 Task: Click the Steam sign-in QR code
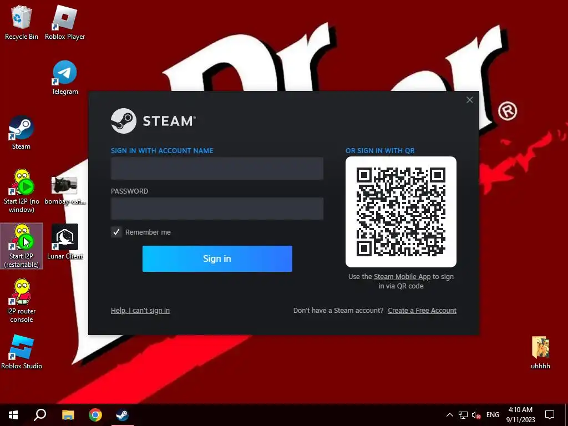[401, 212]
